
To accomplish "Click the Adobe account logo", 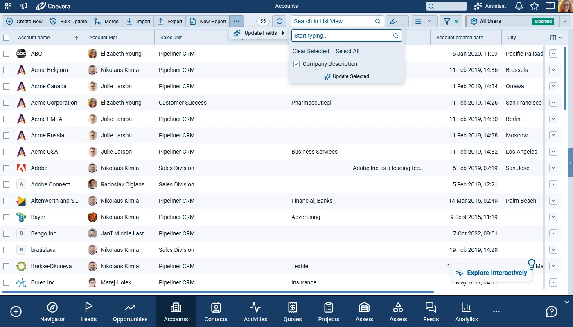I will tap(21, 168).
